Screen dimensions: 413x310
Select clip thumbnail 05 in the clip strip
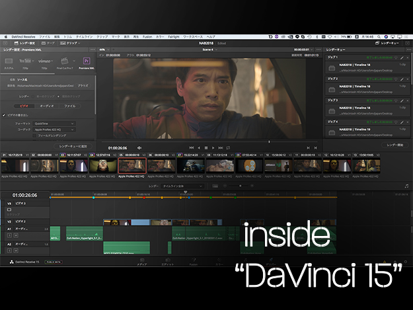tap(132, 165)
